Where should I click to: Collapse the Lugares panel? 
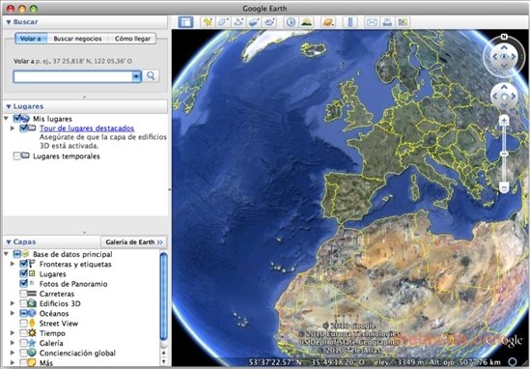tap(9, 106)
